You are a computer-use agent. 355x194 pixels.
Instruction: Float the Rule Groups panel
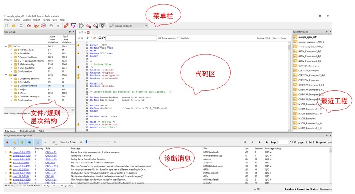click(x=70, y=32)
